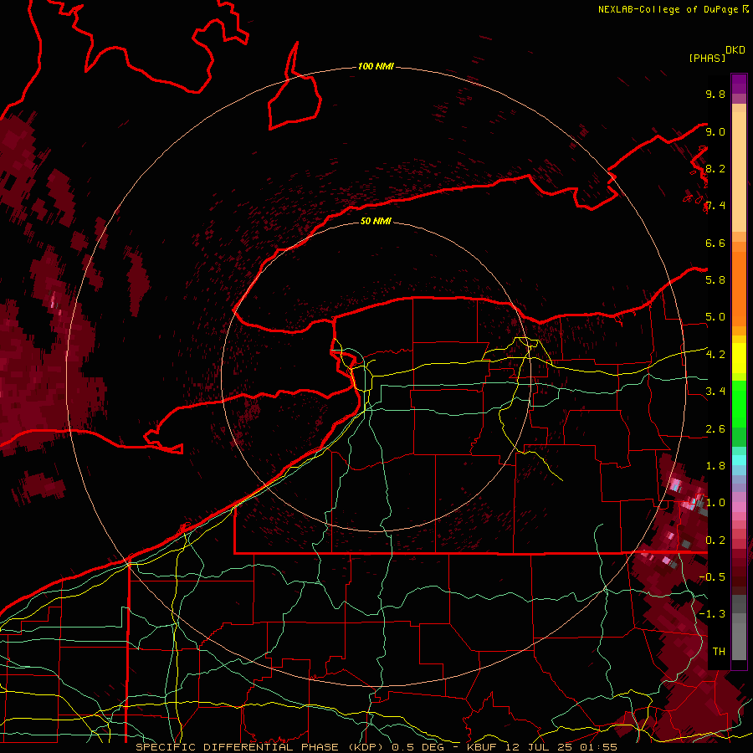Click the TH threshold legend label

click(719, 651)
